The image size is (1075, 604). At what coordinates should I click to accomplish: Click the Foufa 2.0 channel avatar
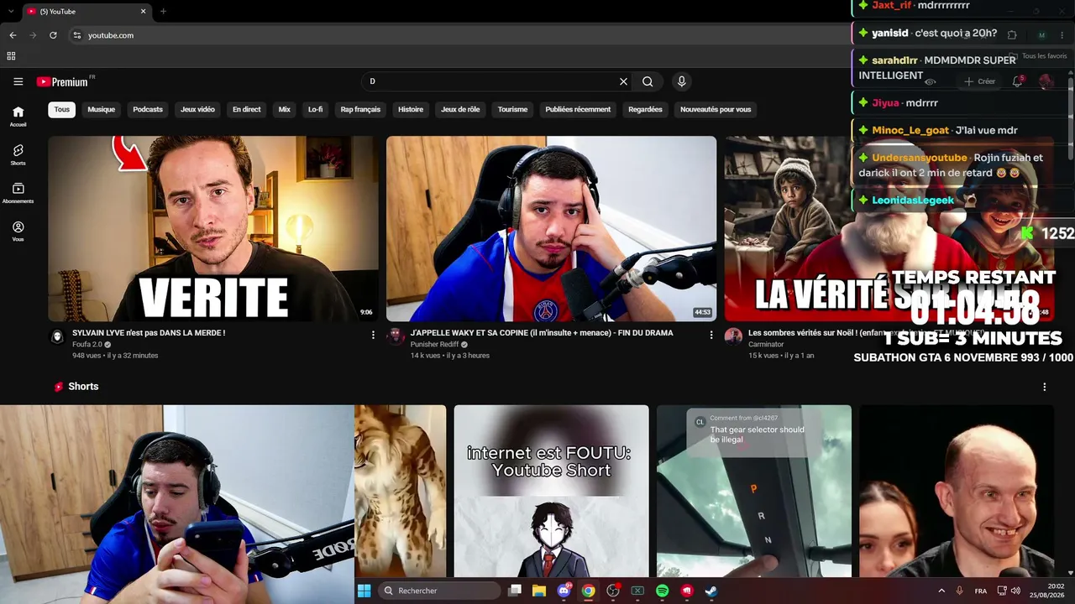pyautogui.click(x=57, y=336)
